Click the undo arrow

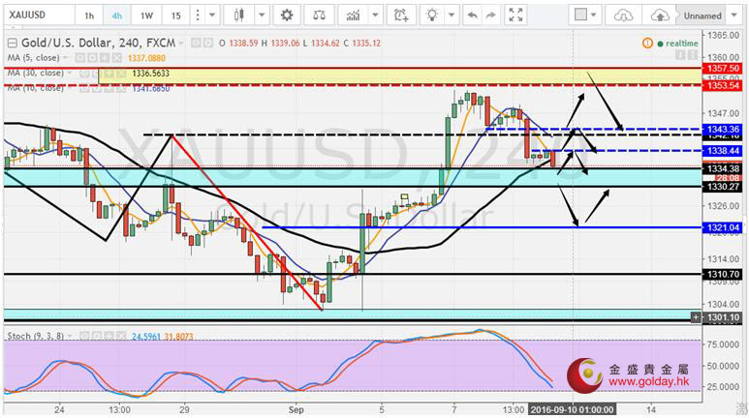[472, 15]
